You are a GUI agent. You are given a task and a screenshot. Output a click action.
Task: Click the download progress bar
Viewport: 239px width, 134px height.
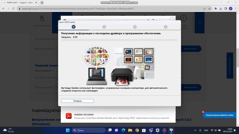119,40
